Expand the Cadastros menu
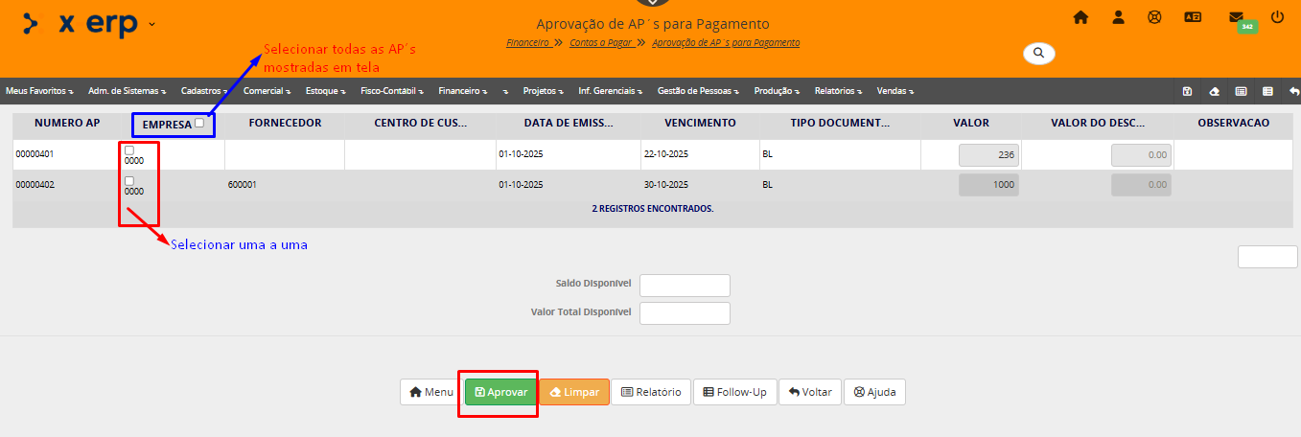This screenshot has width=1301, height=437. [203, 91]
